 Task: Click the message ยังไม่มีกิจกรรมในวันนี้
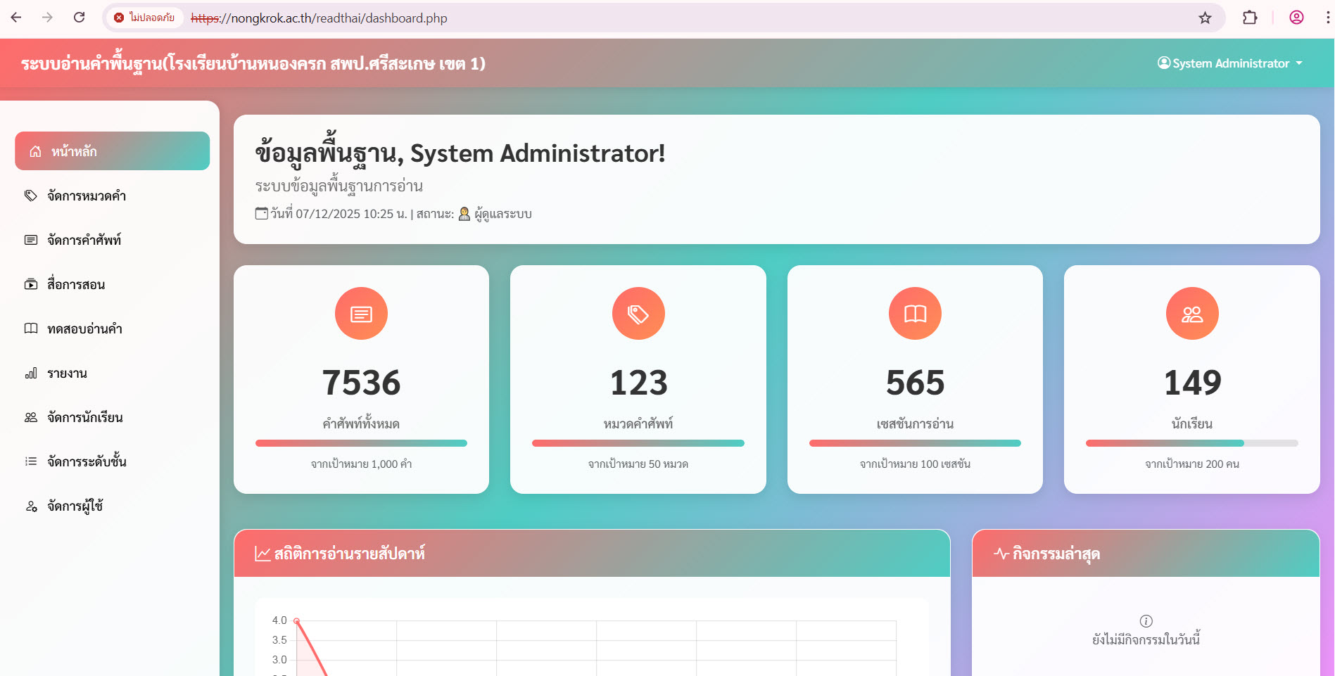click(x=1146, y=639)
